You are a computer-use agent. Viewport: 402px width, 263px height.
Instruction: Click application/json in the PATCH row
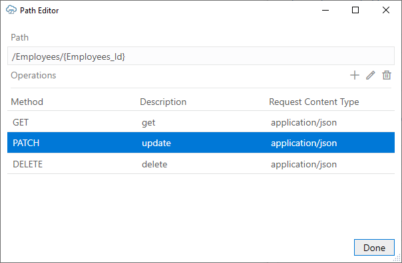303,143
